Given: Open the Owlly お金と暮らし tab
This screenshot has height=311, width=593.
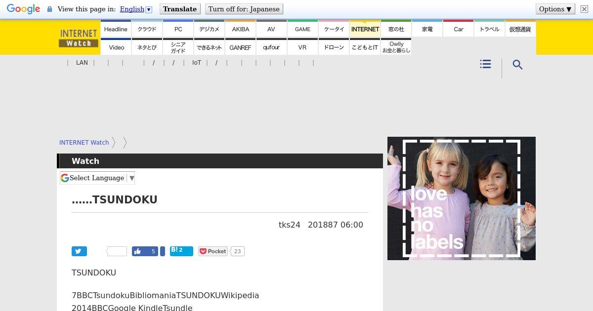Looking at the screenshot, I should [x=396, y=47].
